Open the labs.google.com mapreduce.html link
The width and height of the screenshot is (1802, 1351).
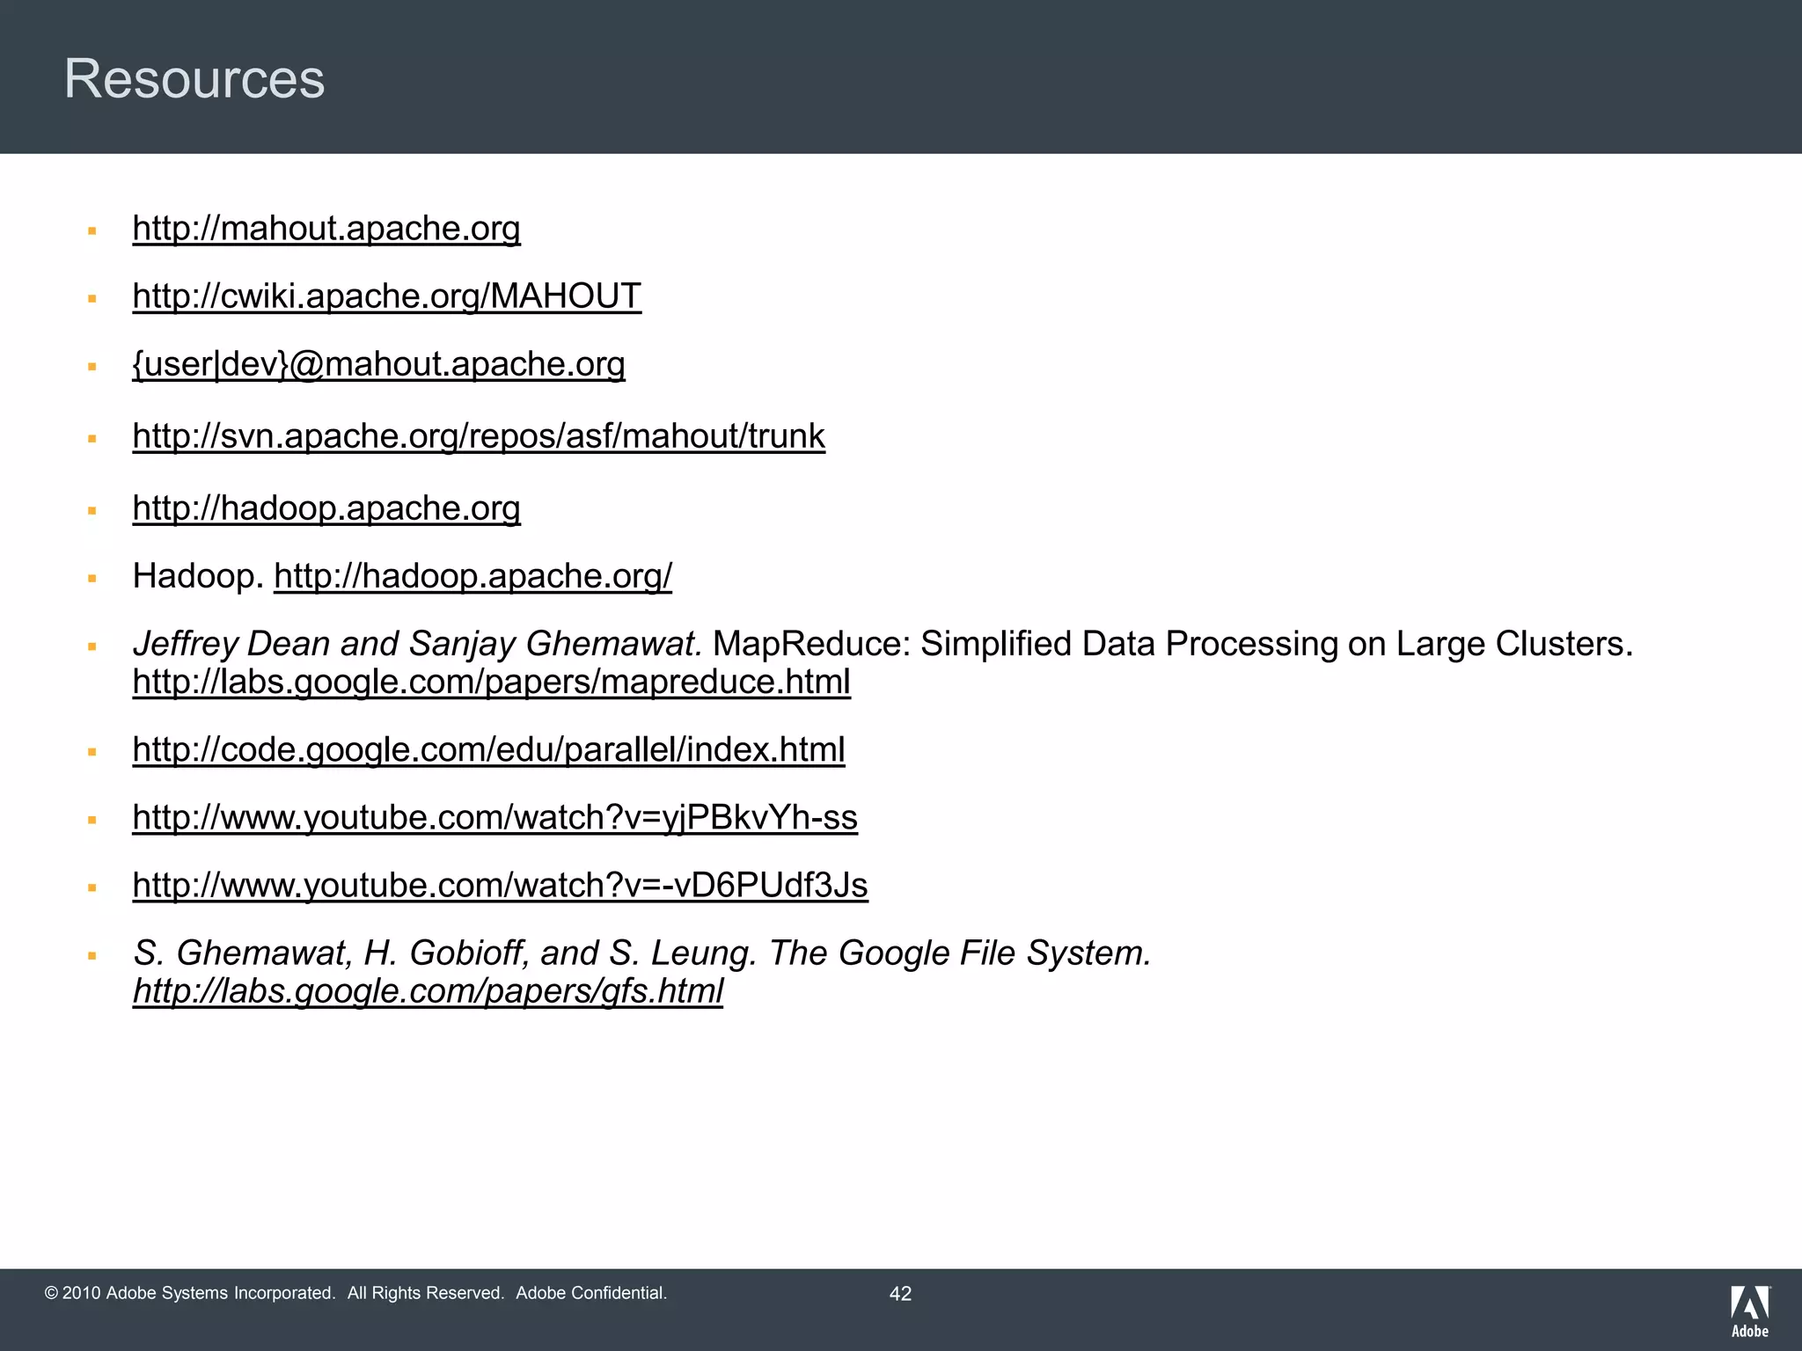492,682
